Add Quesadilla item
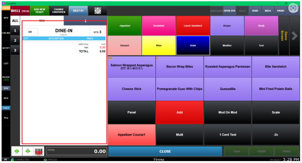Image resolution: width=302 pixels, height=163 pixels. click(x=228, y=89)
